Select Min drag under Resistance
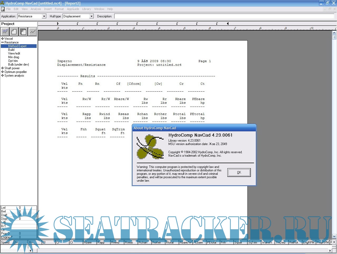337x254 pixels. coord(14,57)
